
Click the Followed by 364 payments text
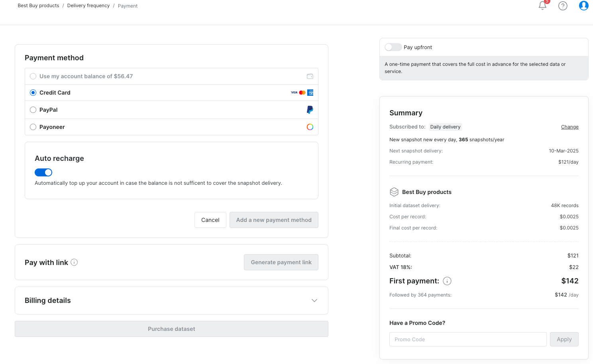[x=420, y=295]
